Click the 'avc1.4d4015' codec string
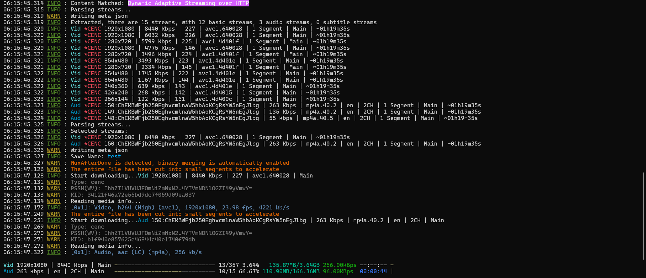 pos(214,93)
